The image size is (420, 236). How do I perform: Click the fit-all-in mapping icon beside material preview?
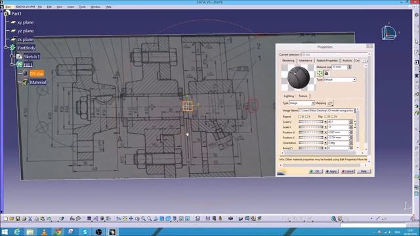[x=320, y=73]
